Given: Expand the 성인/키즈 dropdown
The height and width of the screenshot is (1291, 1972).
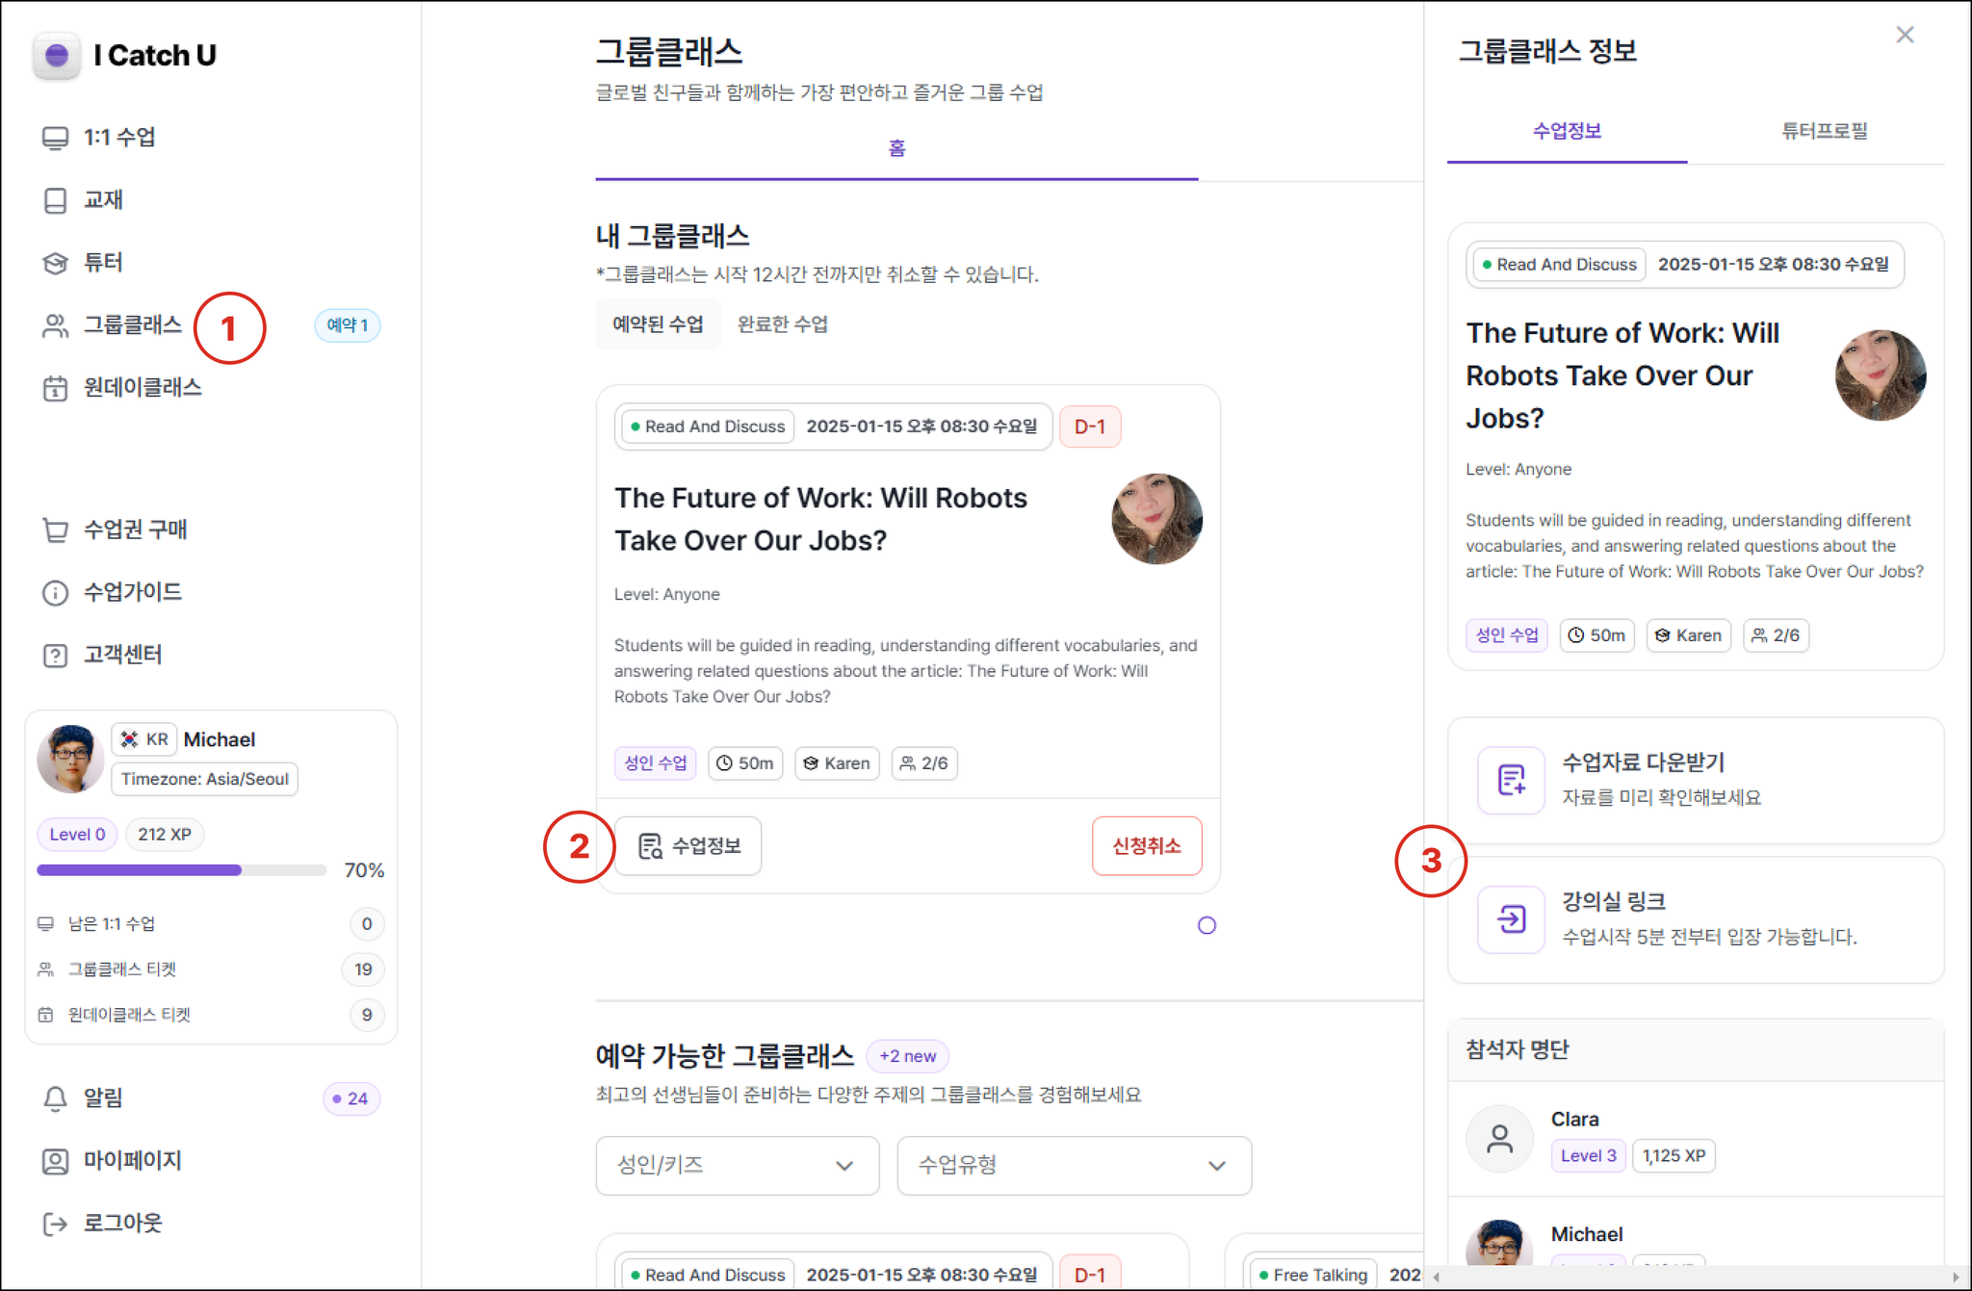Looking at the screenshot, I should tap(737, 1165).
